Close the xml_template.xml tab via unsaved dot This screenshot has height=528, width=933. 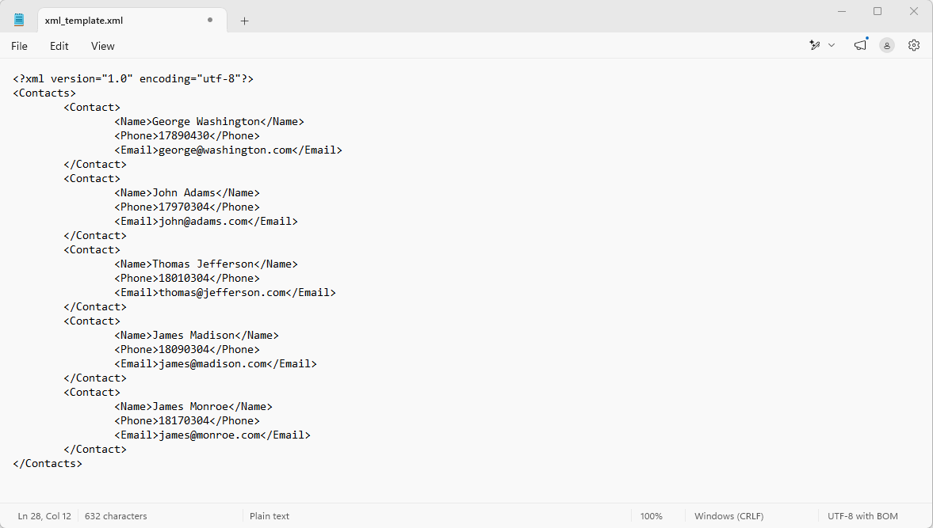tap(210, 20)
